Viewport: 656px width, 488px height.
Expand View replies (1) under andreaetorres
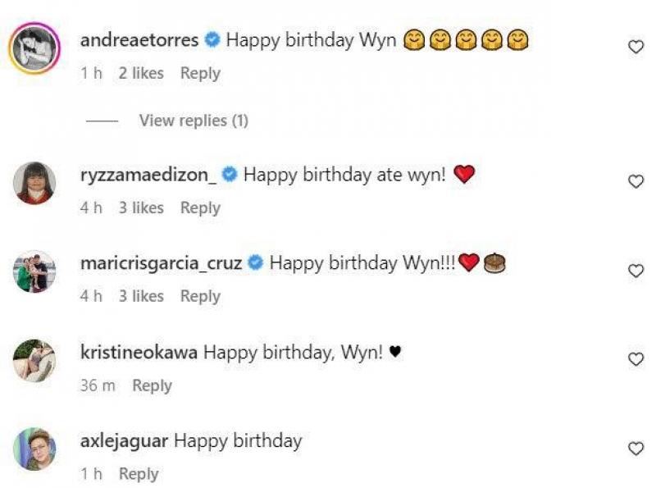pos(194,121)
